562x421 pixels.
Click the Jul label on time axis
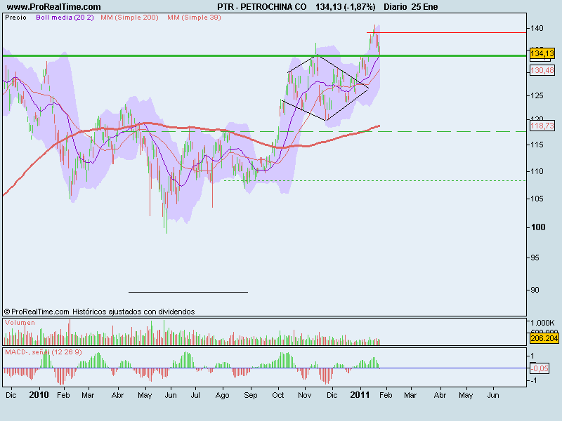[195, 395]
